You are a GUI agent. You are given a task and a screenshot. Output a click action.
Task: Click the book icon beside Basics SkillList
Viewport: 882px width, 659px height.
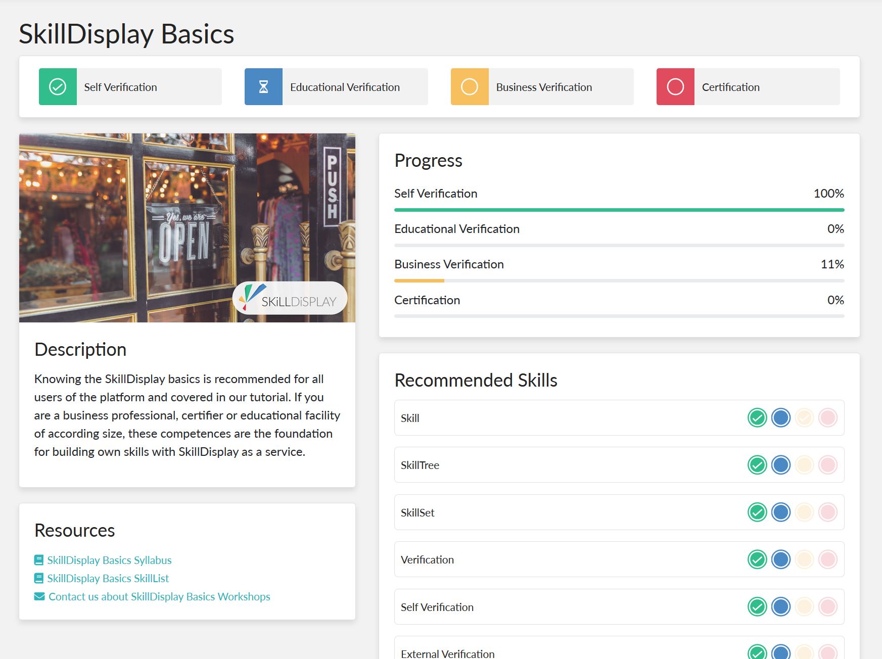tap(39, 578)
